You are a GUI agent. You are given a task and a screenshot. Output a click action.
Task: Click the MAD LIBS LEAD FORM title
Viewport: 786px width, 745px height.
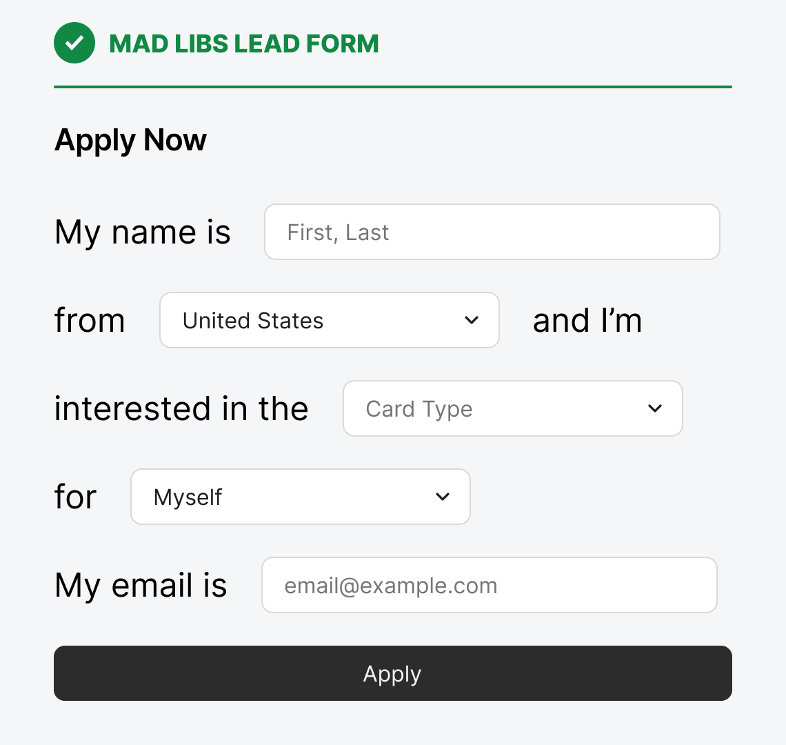point(244,43)
